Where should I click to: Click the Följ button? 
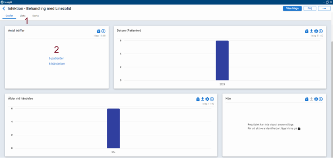(310, 8)
